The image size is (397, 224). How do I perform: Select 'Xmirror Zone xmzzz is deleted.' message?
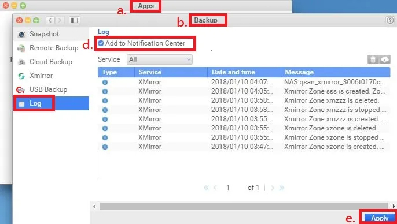pos(332,100)
